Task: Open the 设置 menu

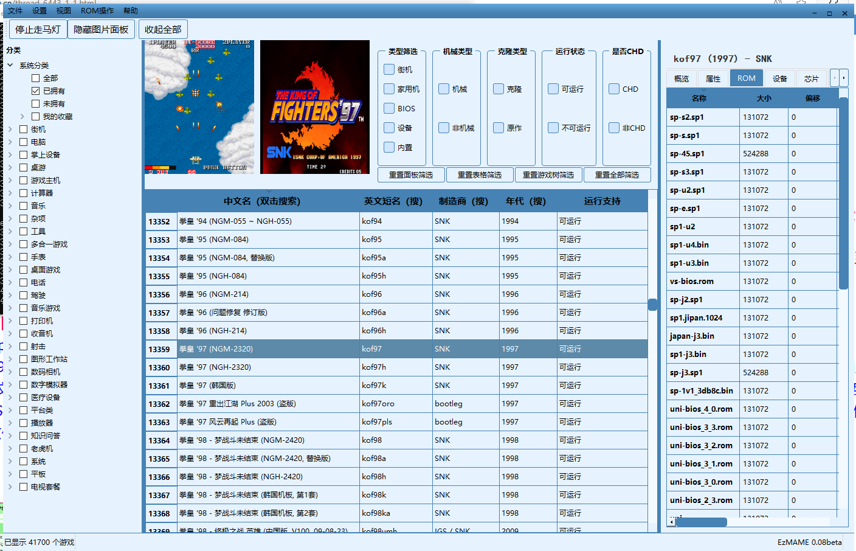Action: pyautogui.click(x=40, y=11)
